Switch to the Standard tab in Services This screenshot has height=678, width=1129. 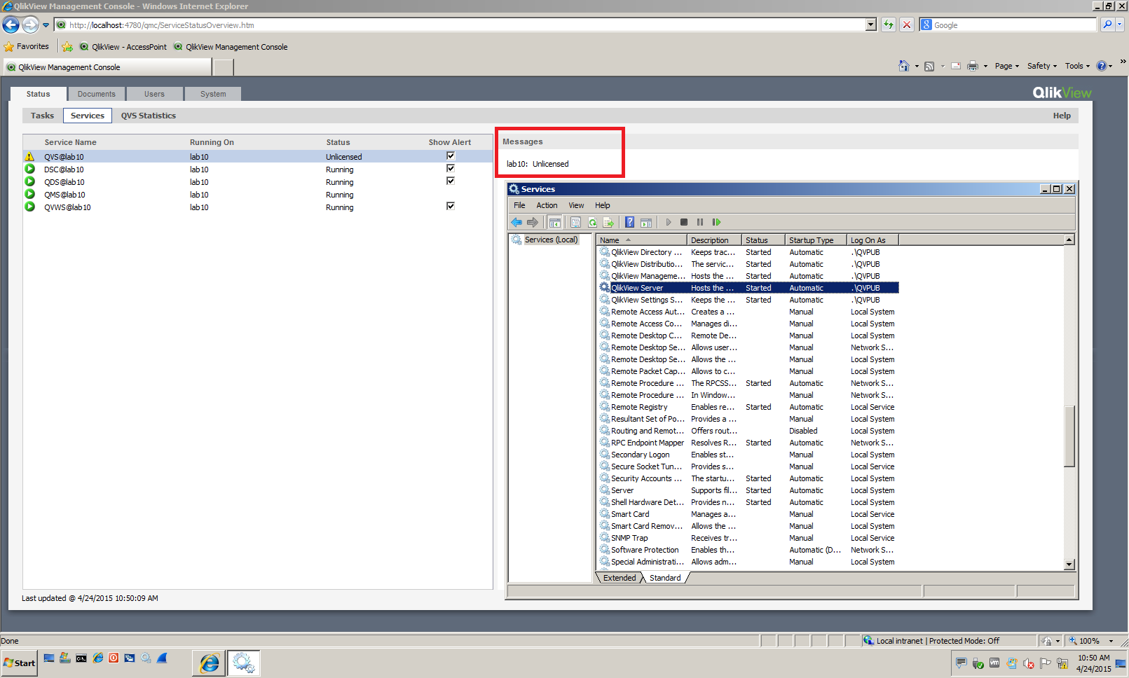point(665,578)
